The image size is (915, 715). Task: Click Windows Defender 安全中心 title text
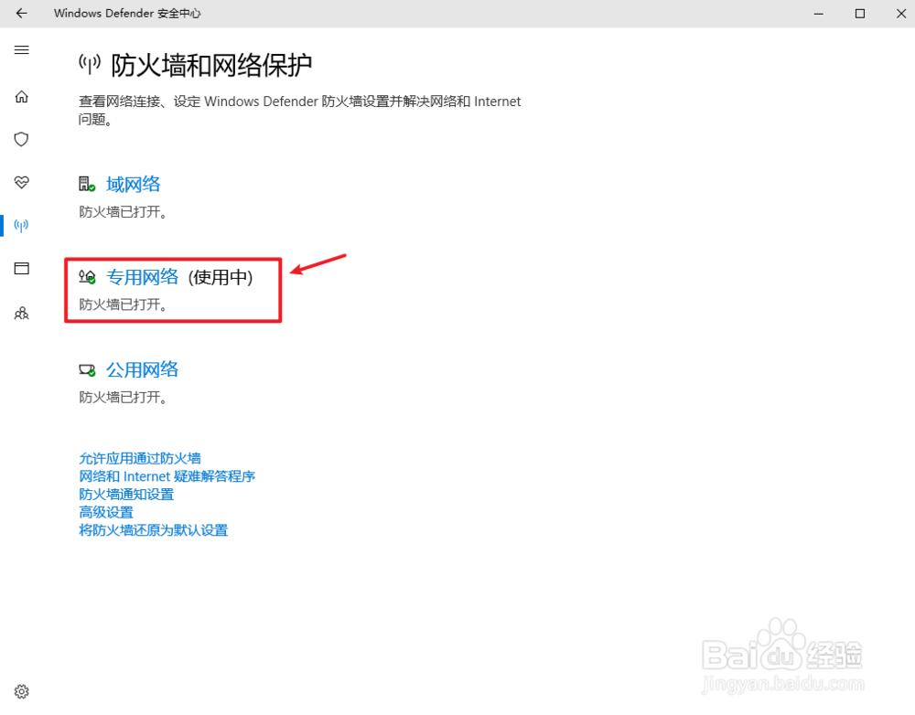coord(127,13)
